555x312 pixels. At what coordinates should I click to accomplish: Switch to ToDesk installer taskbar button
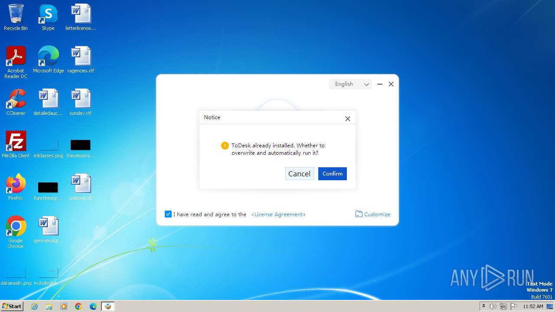click(x=108, y=306)
